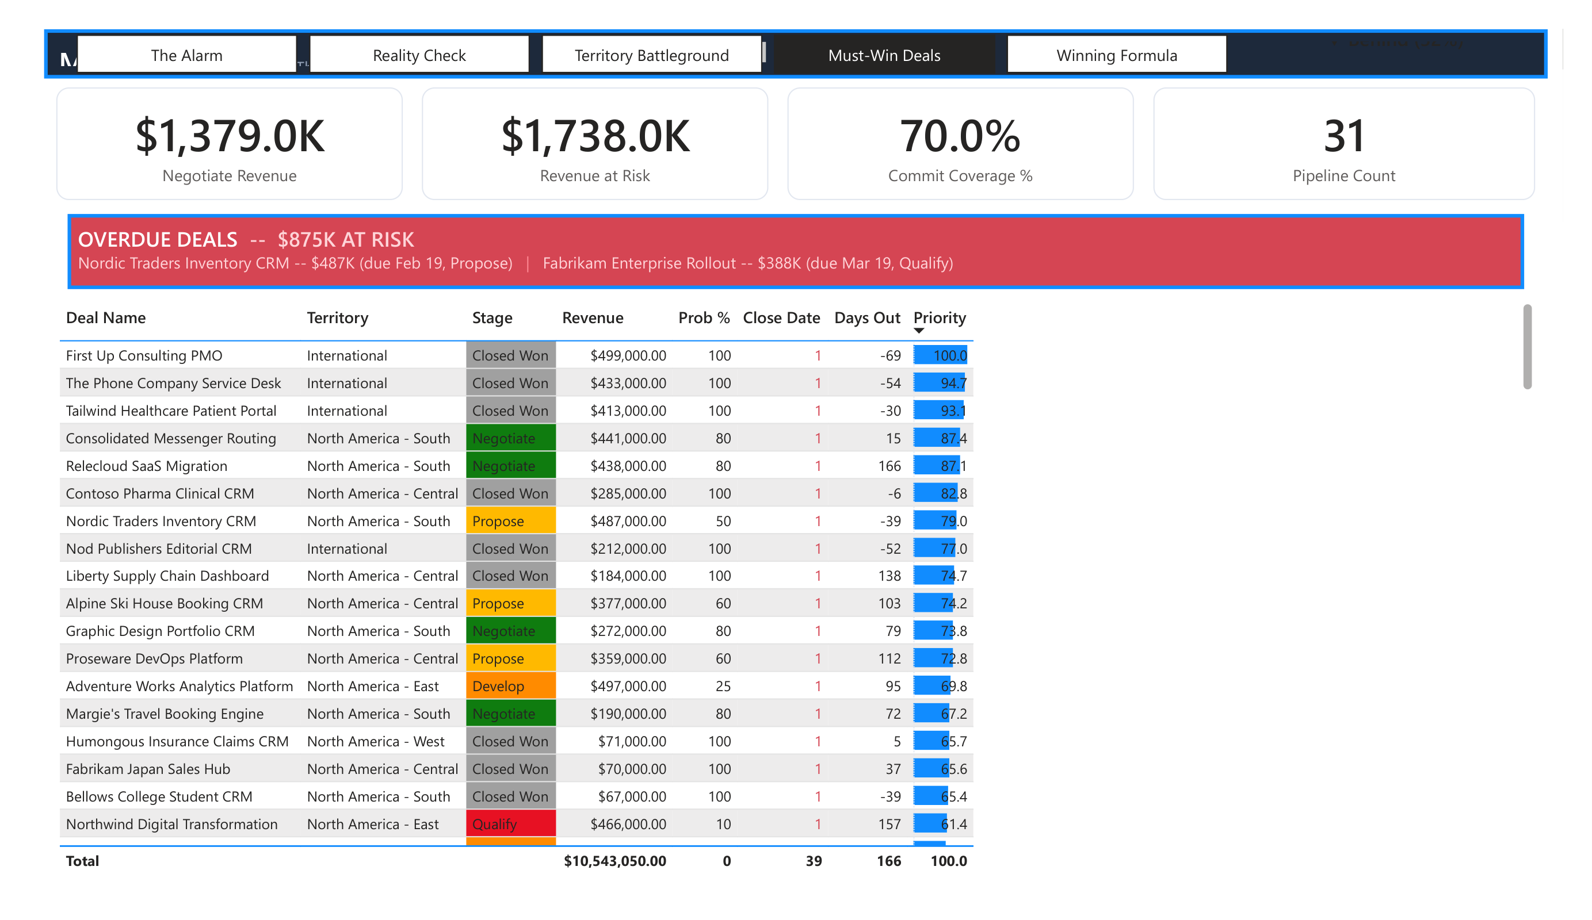Click the table's vertical scrollbar thumb

coord(1526,347)
